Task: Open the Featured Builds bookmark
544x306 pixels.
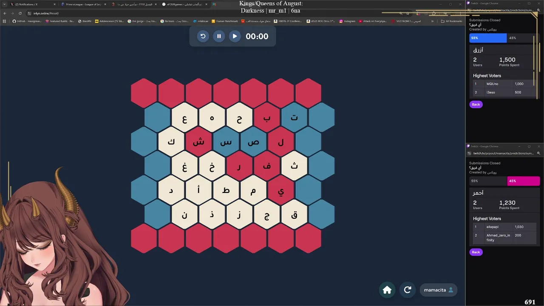Action: click(60, 21)
